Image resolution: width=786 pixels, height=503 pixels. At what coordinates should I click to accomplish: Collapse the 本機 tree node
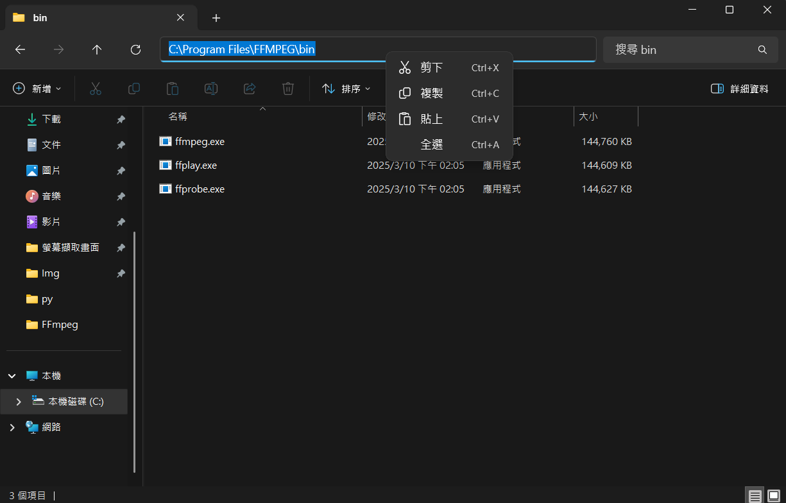[12, 376]
